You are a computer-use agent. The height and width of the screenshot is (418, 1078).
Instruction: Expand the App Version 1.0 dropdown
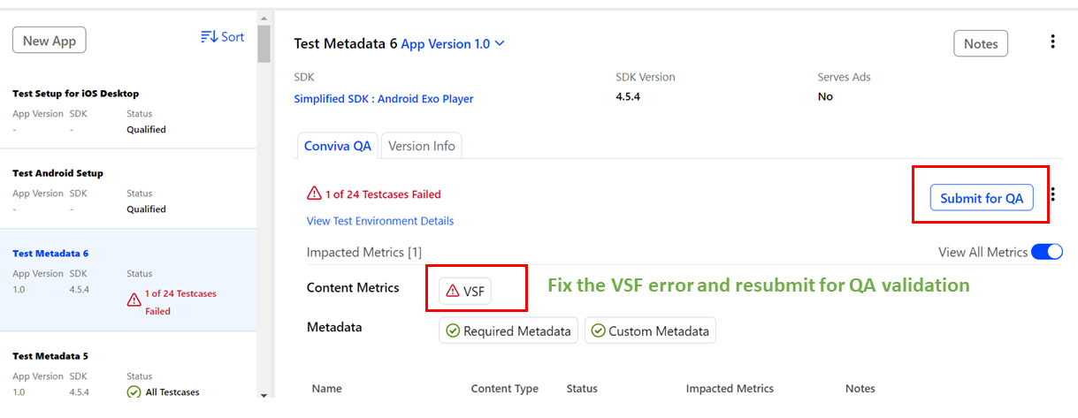pyautogui.click(x=453, y=43)
